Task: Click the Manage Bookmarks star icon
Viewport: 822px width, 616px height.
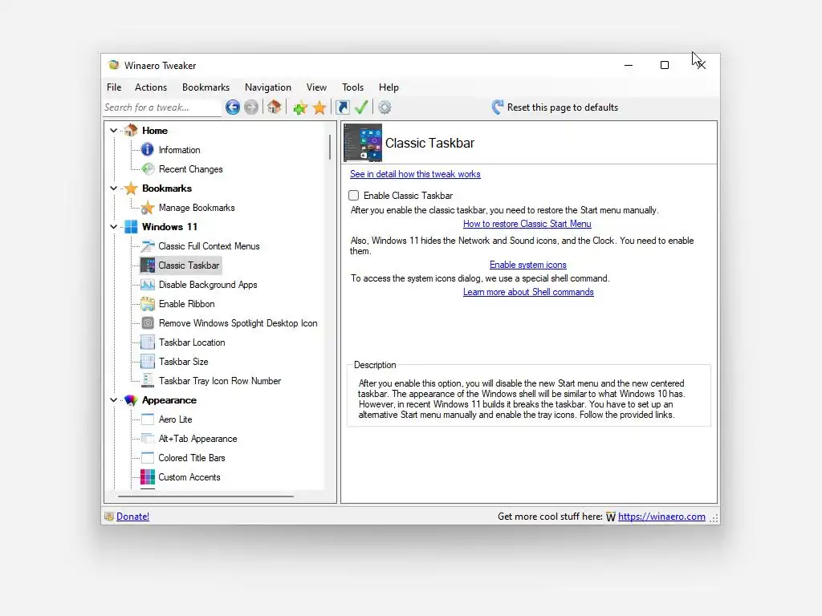Action: pos(148,208)
